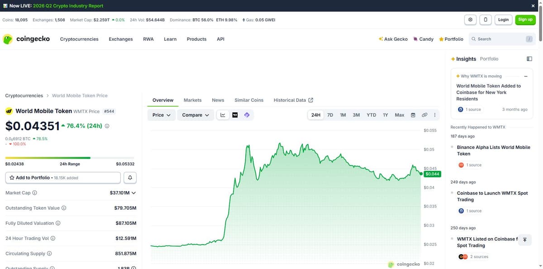Open the calendar date range picker

(413, 115)
